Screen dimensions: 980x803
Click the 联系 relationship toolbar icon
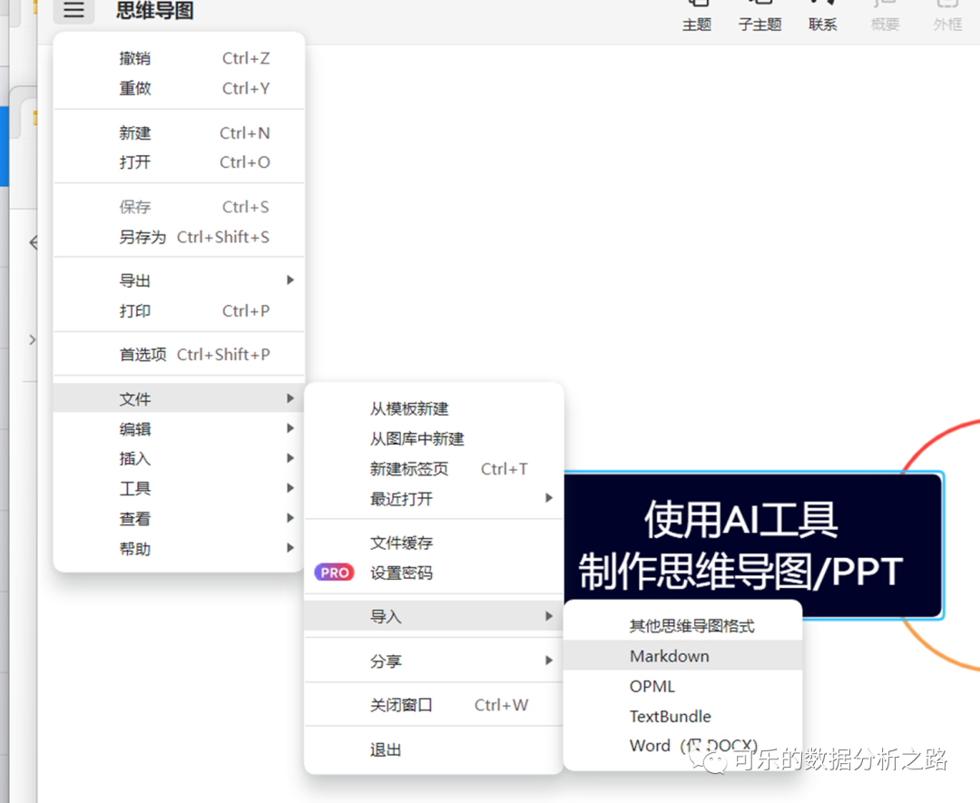(822, 16)
